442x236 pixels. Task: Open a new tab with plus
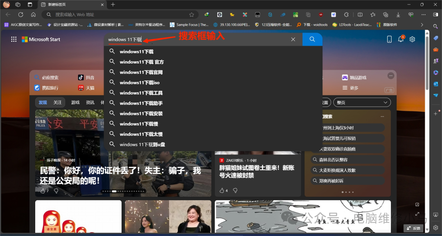(x=113, y=4)
